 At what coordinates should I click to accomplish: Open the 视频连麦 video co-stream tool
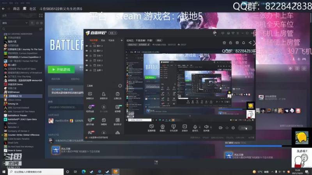click(x=90, y=108)
